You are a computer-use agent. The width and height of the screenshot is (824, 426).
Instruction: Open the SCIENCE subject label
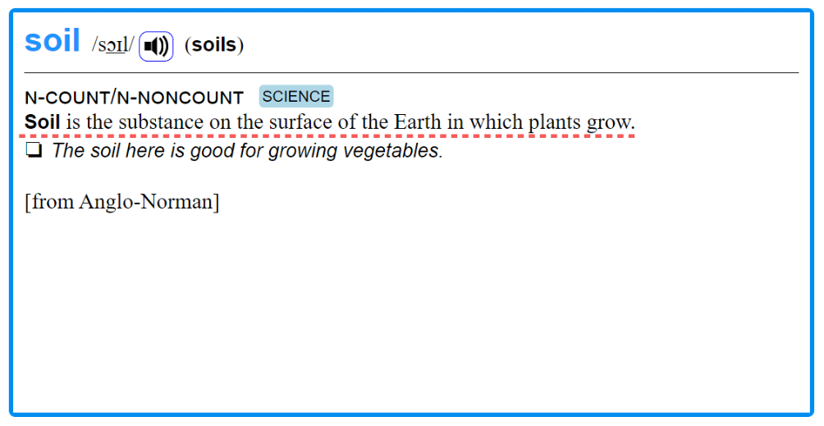296,96
